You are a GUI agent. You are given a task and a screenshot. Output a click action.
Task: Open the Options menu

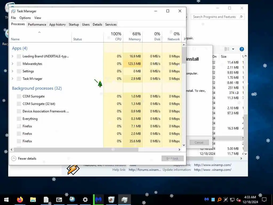(x=25, y=18)
